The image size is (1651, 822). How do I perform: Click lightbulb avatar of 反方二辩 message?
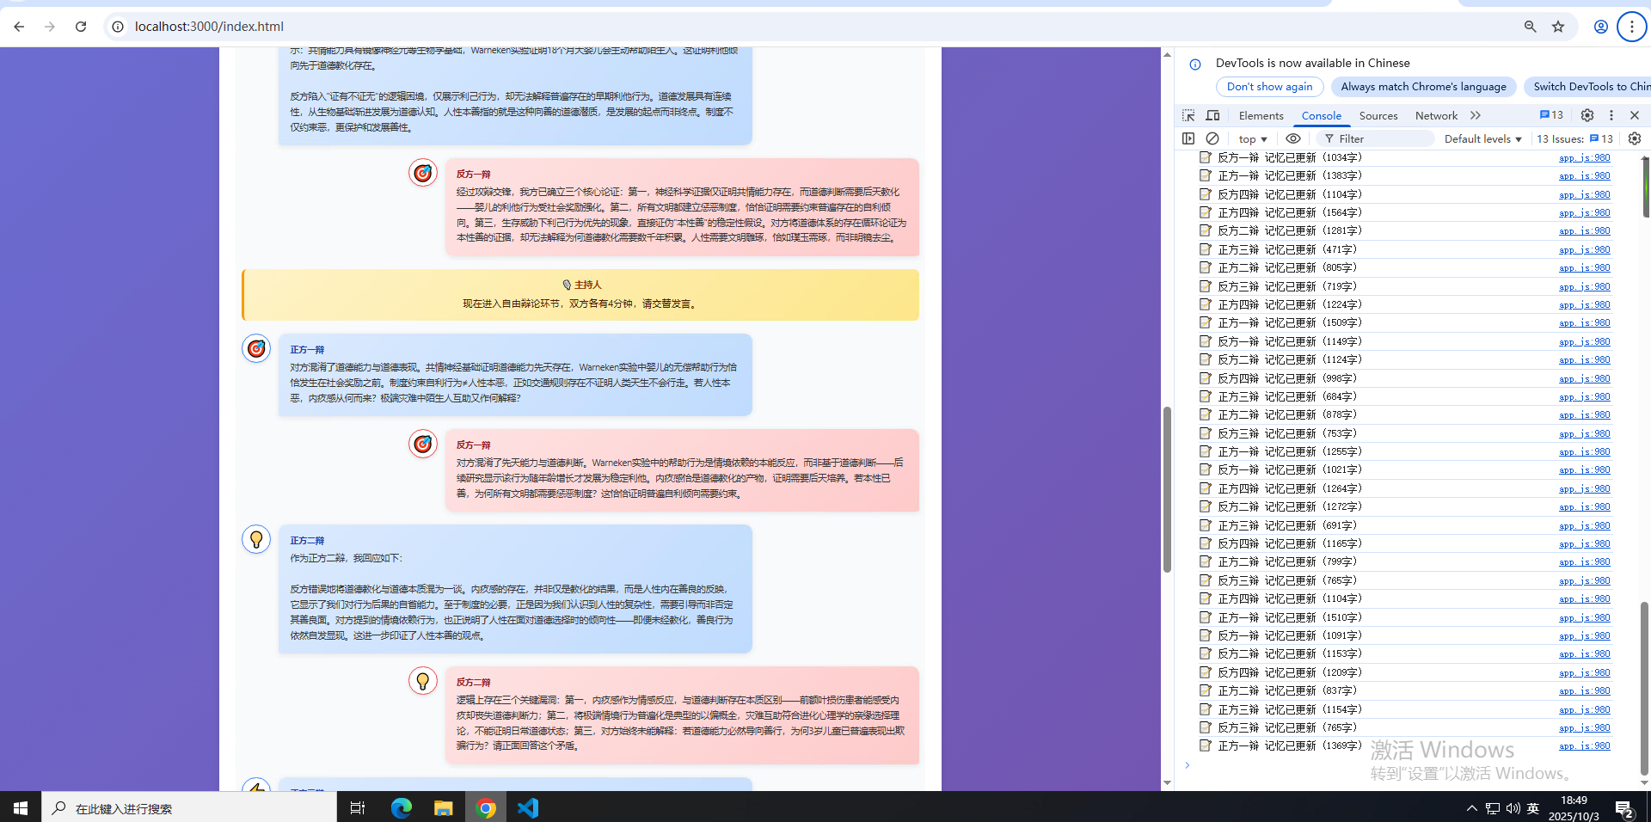422,681
